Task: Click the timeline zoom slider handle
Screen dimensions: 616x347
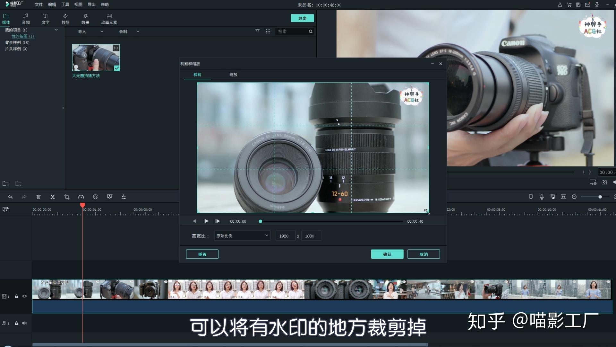Action: pos(600,197)
